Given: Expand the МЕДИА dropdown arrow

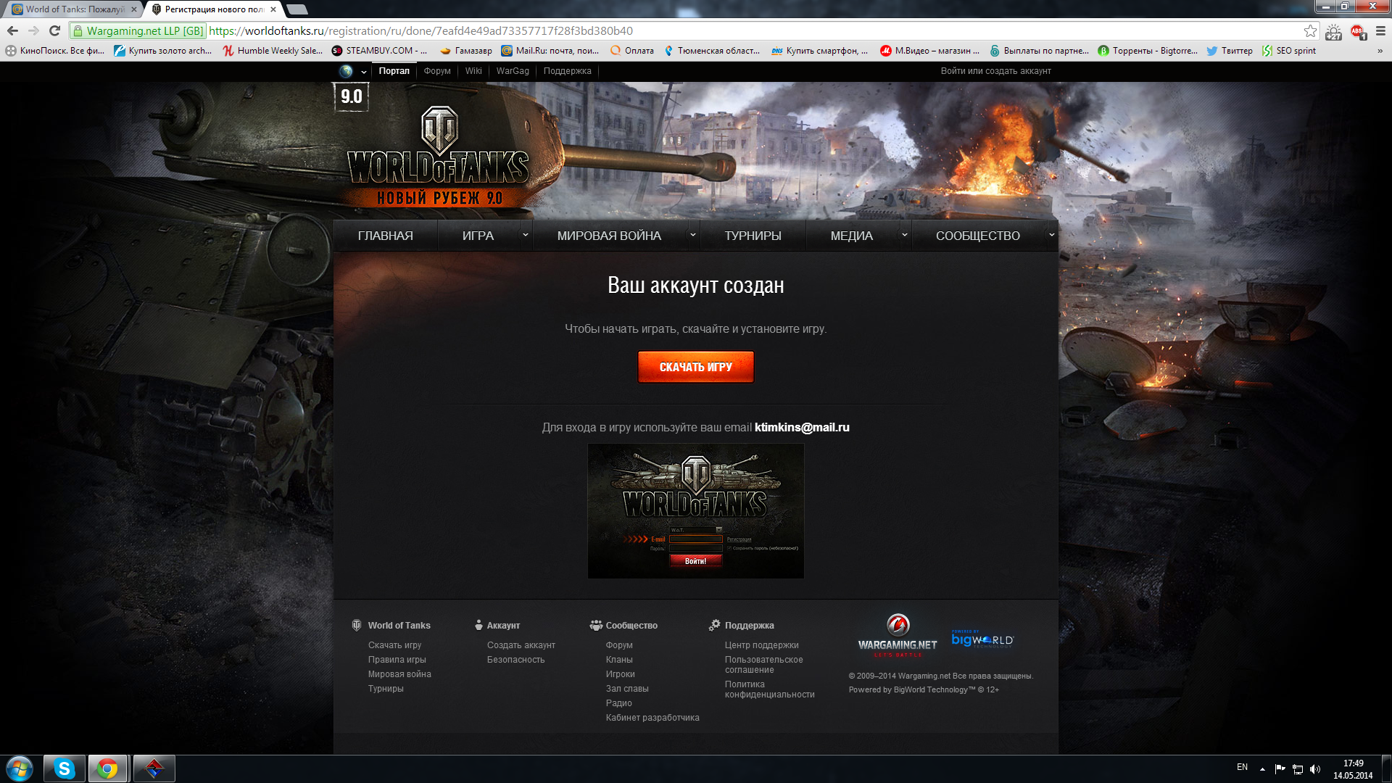Looking at the screenshot, I should 904,235.
